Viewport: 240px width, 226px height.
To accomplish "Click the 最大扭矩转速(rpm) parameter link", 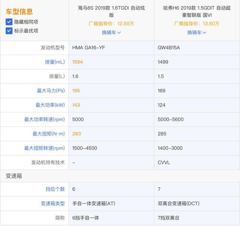I will [44, 148].
